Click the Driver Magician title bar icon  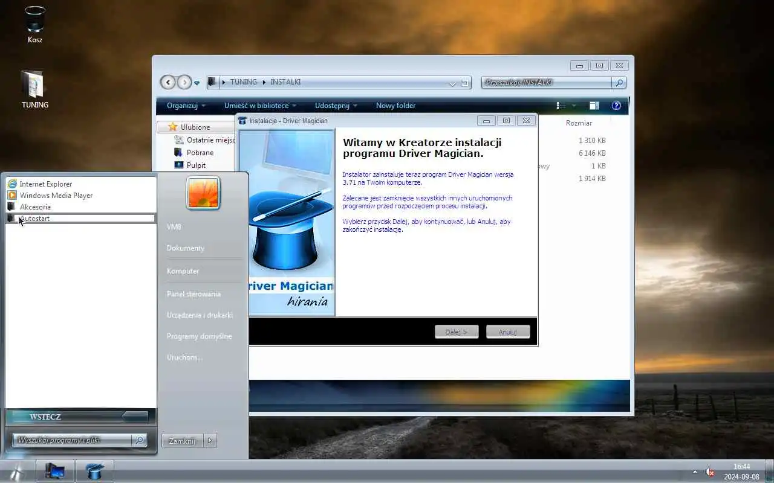pos(242,121)
